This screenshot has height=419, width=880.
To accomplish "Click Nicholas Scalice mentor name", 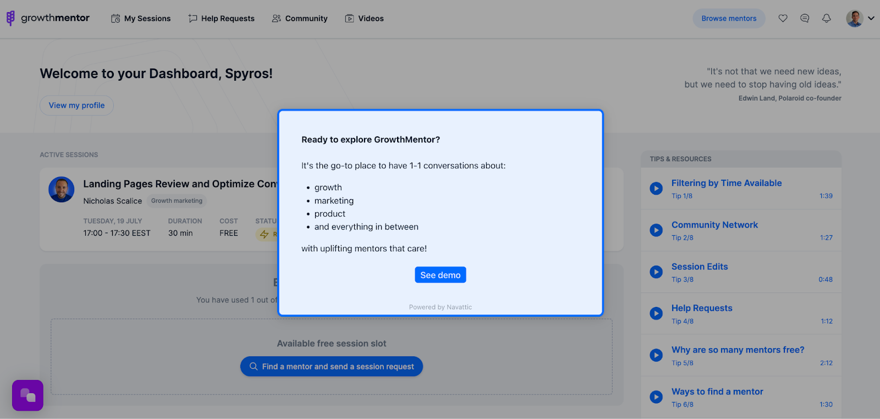I will coord(113,201).
